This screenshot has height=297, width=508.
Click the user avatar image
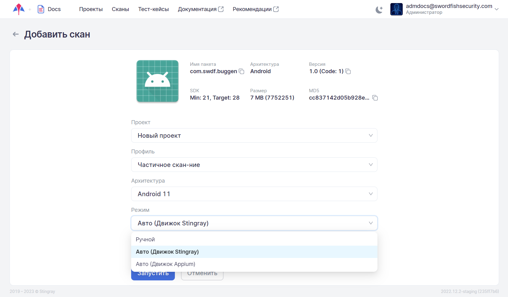click(x=396, y=9)
